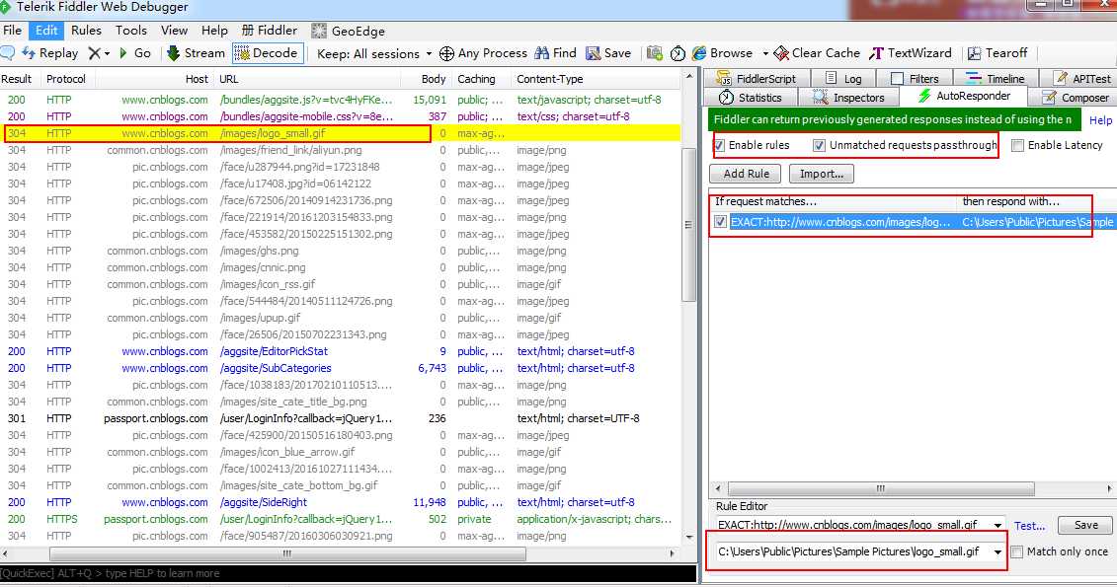Switch to the Timeline tab
The width and height of the screenshot is (1117, 587).
coord(996,78)
